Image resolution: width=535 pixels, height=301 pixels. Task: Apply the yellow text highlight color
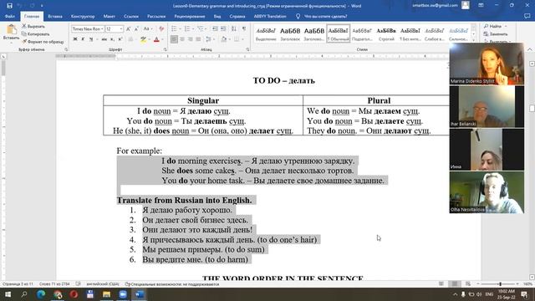143,39
